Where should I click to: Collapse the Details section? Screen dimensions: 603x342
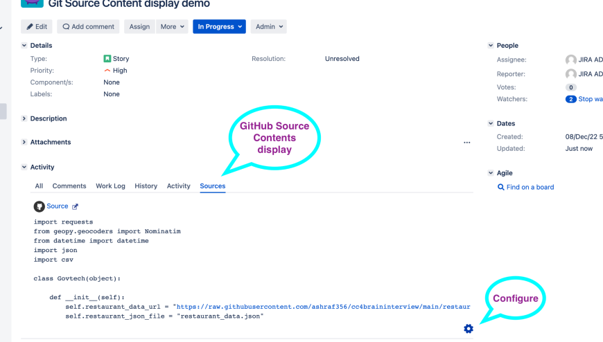click(24, 45)
